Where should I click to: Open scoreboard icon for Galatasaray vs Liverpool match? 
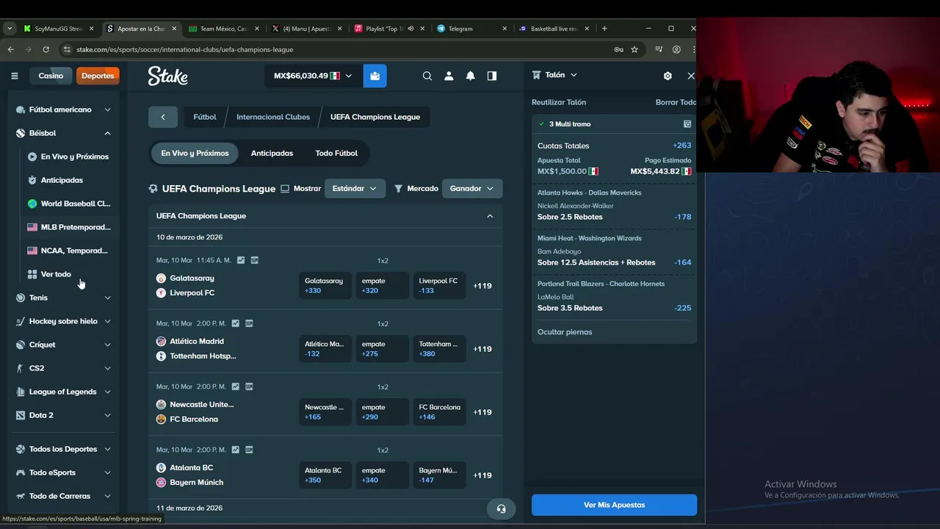[x=255, y=260]
